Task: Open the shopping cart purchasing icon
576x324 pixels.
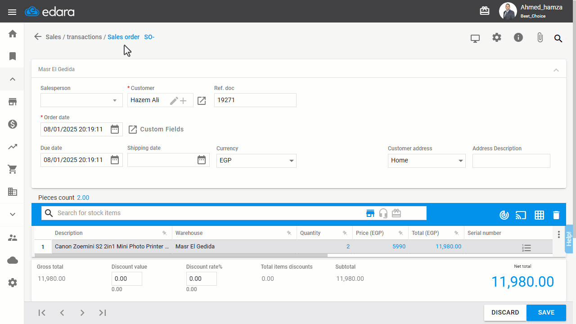Action: pos(13,169)
